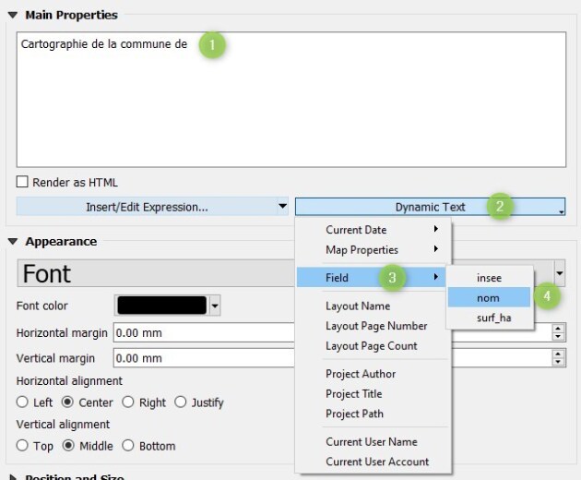Choose Layout Page Number menu item
This screenshot has width=581, height=480.
click(373, 326)
